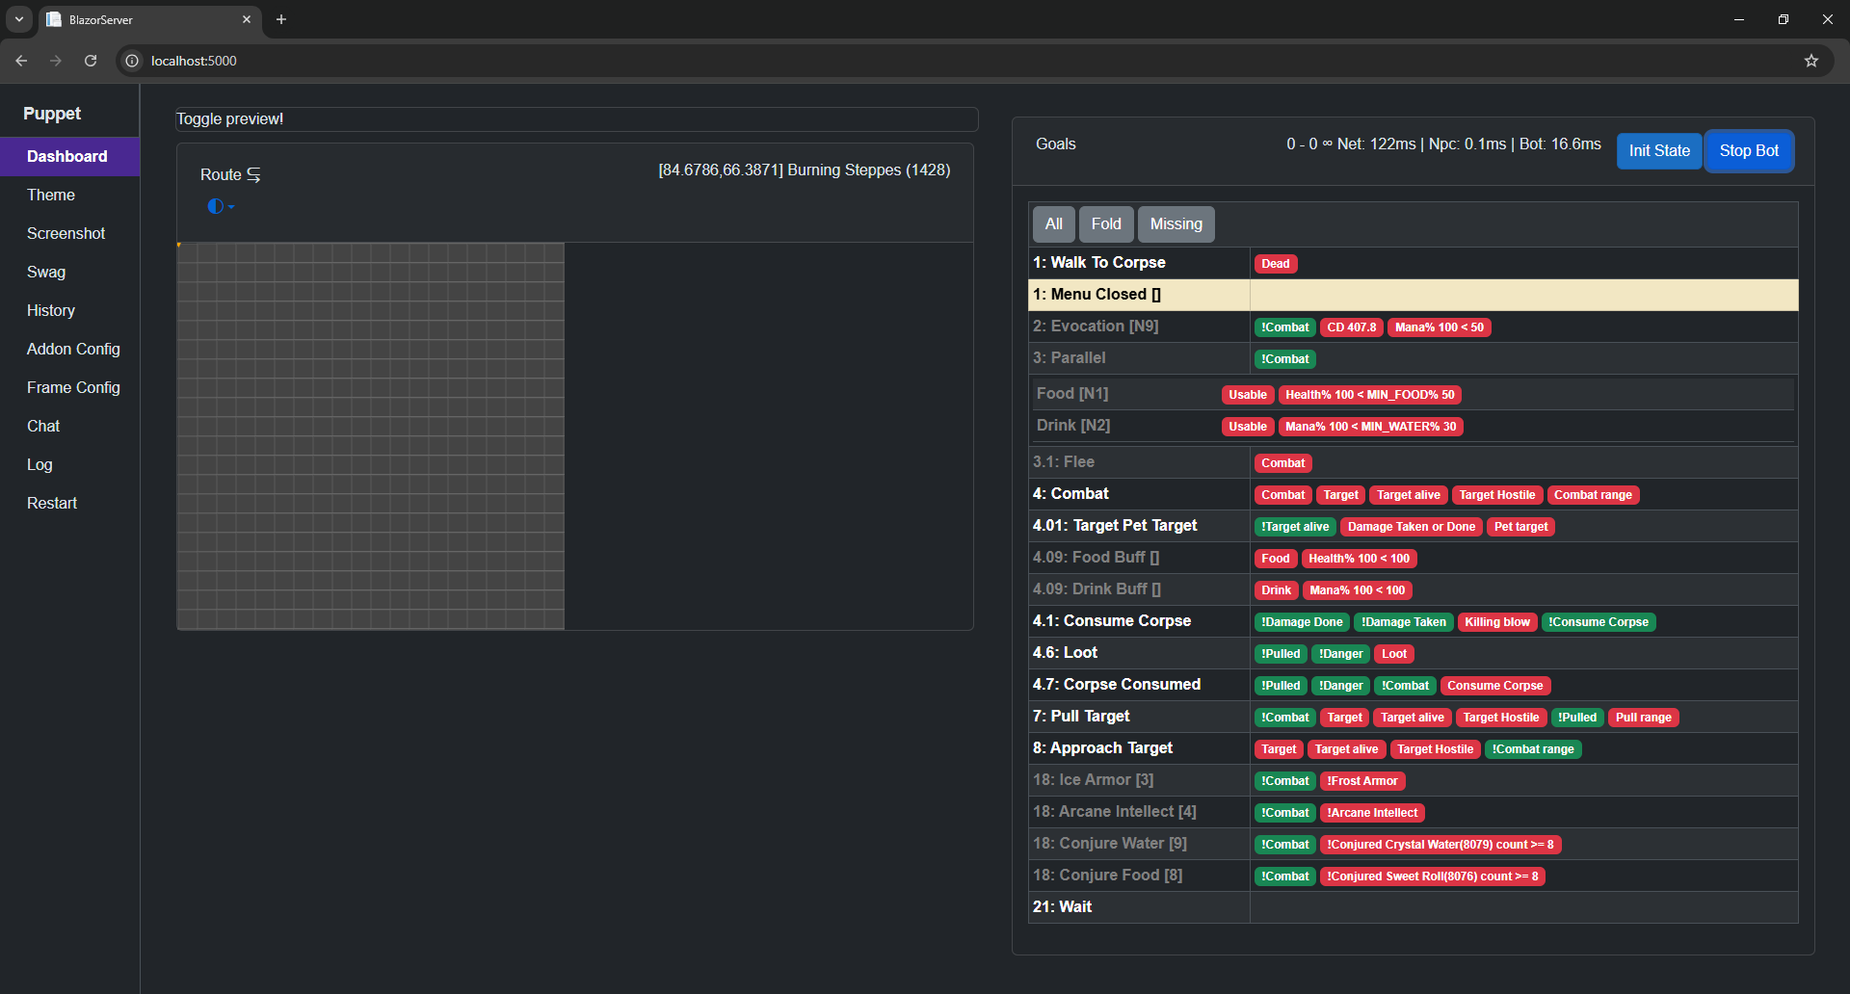1850x994 pixels.
Task: Select the BlazorServer browser tab
Action: [x=149, y=19]
